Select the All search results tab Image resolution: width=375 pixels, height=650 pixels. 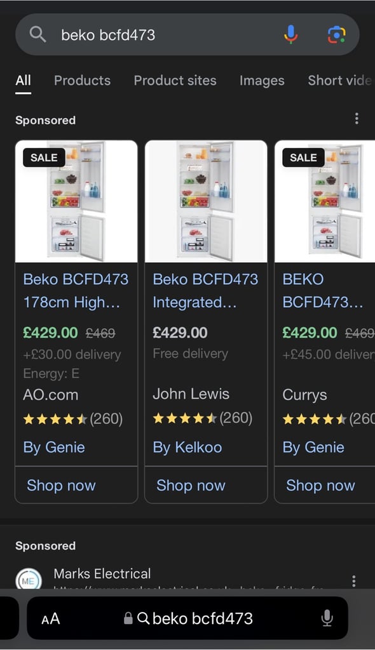pyautogui.click(x=23, y=81)
